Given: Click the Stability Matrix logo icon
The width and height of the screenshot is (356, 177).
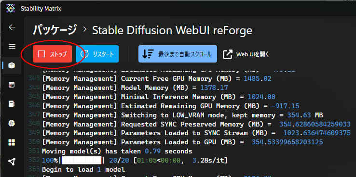Looking at the screenshot, I should click(11, 9).
